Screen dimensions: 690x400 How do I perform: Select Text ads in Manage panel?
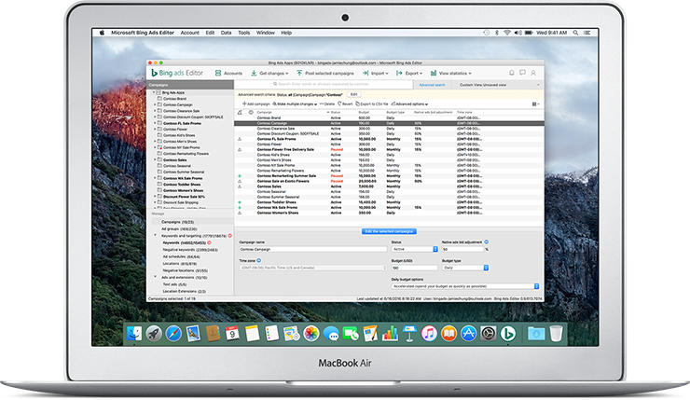pyautogui.click(x=174, y=284)
